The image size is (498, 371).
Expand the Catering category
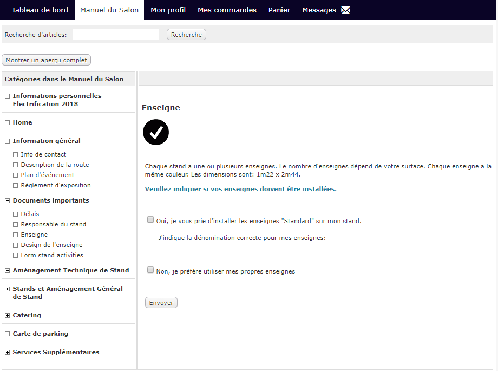(7, 315)
